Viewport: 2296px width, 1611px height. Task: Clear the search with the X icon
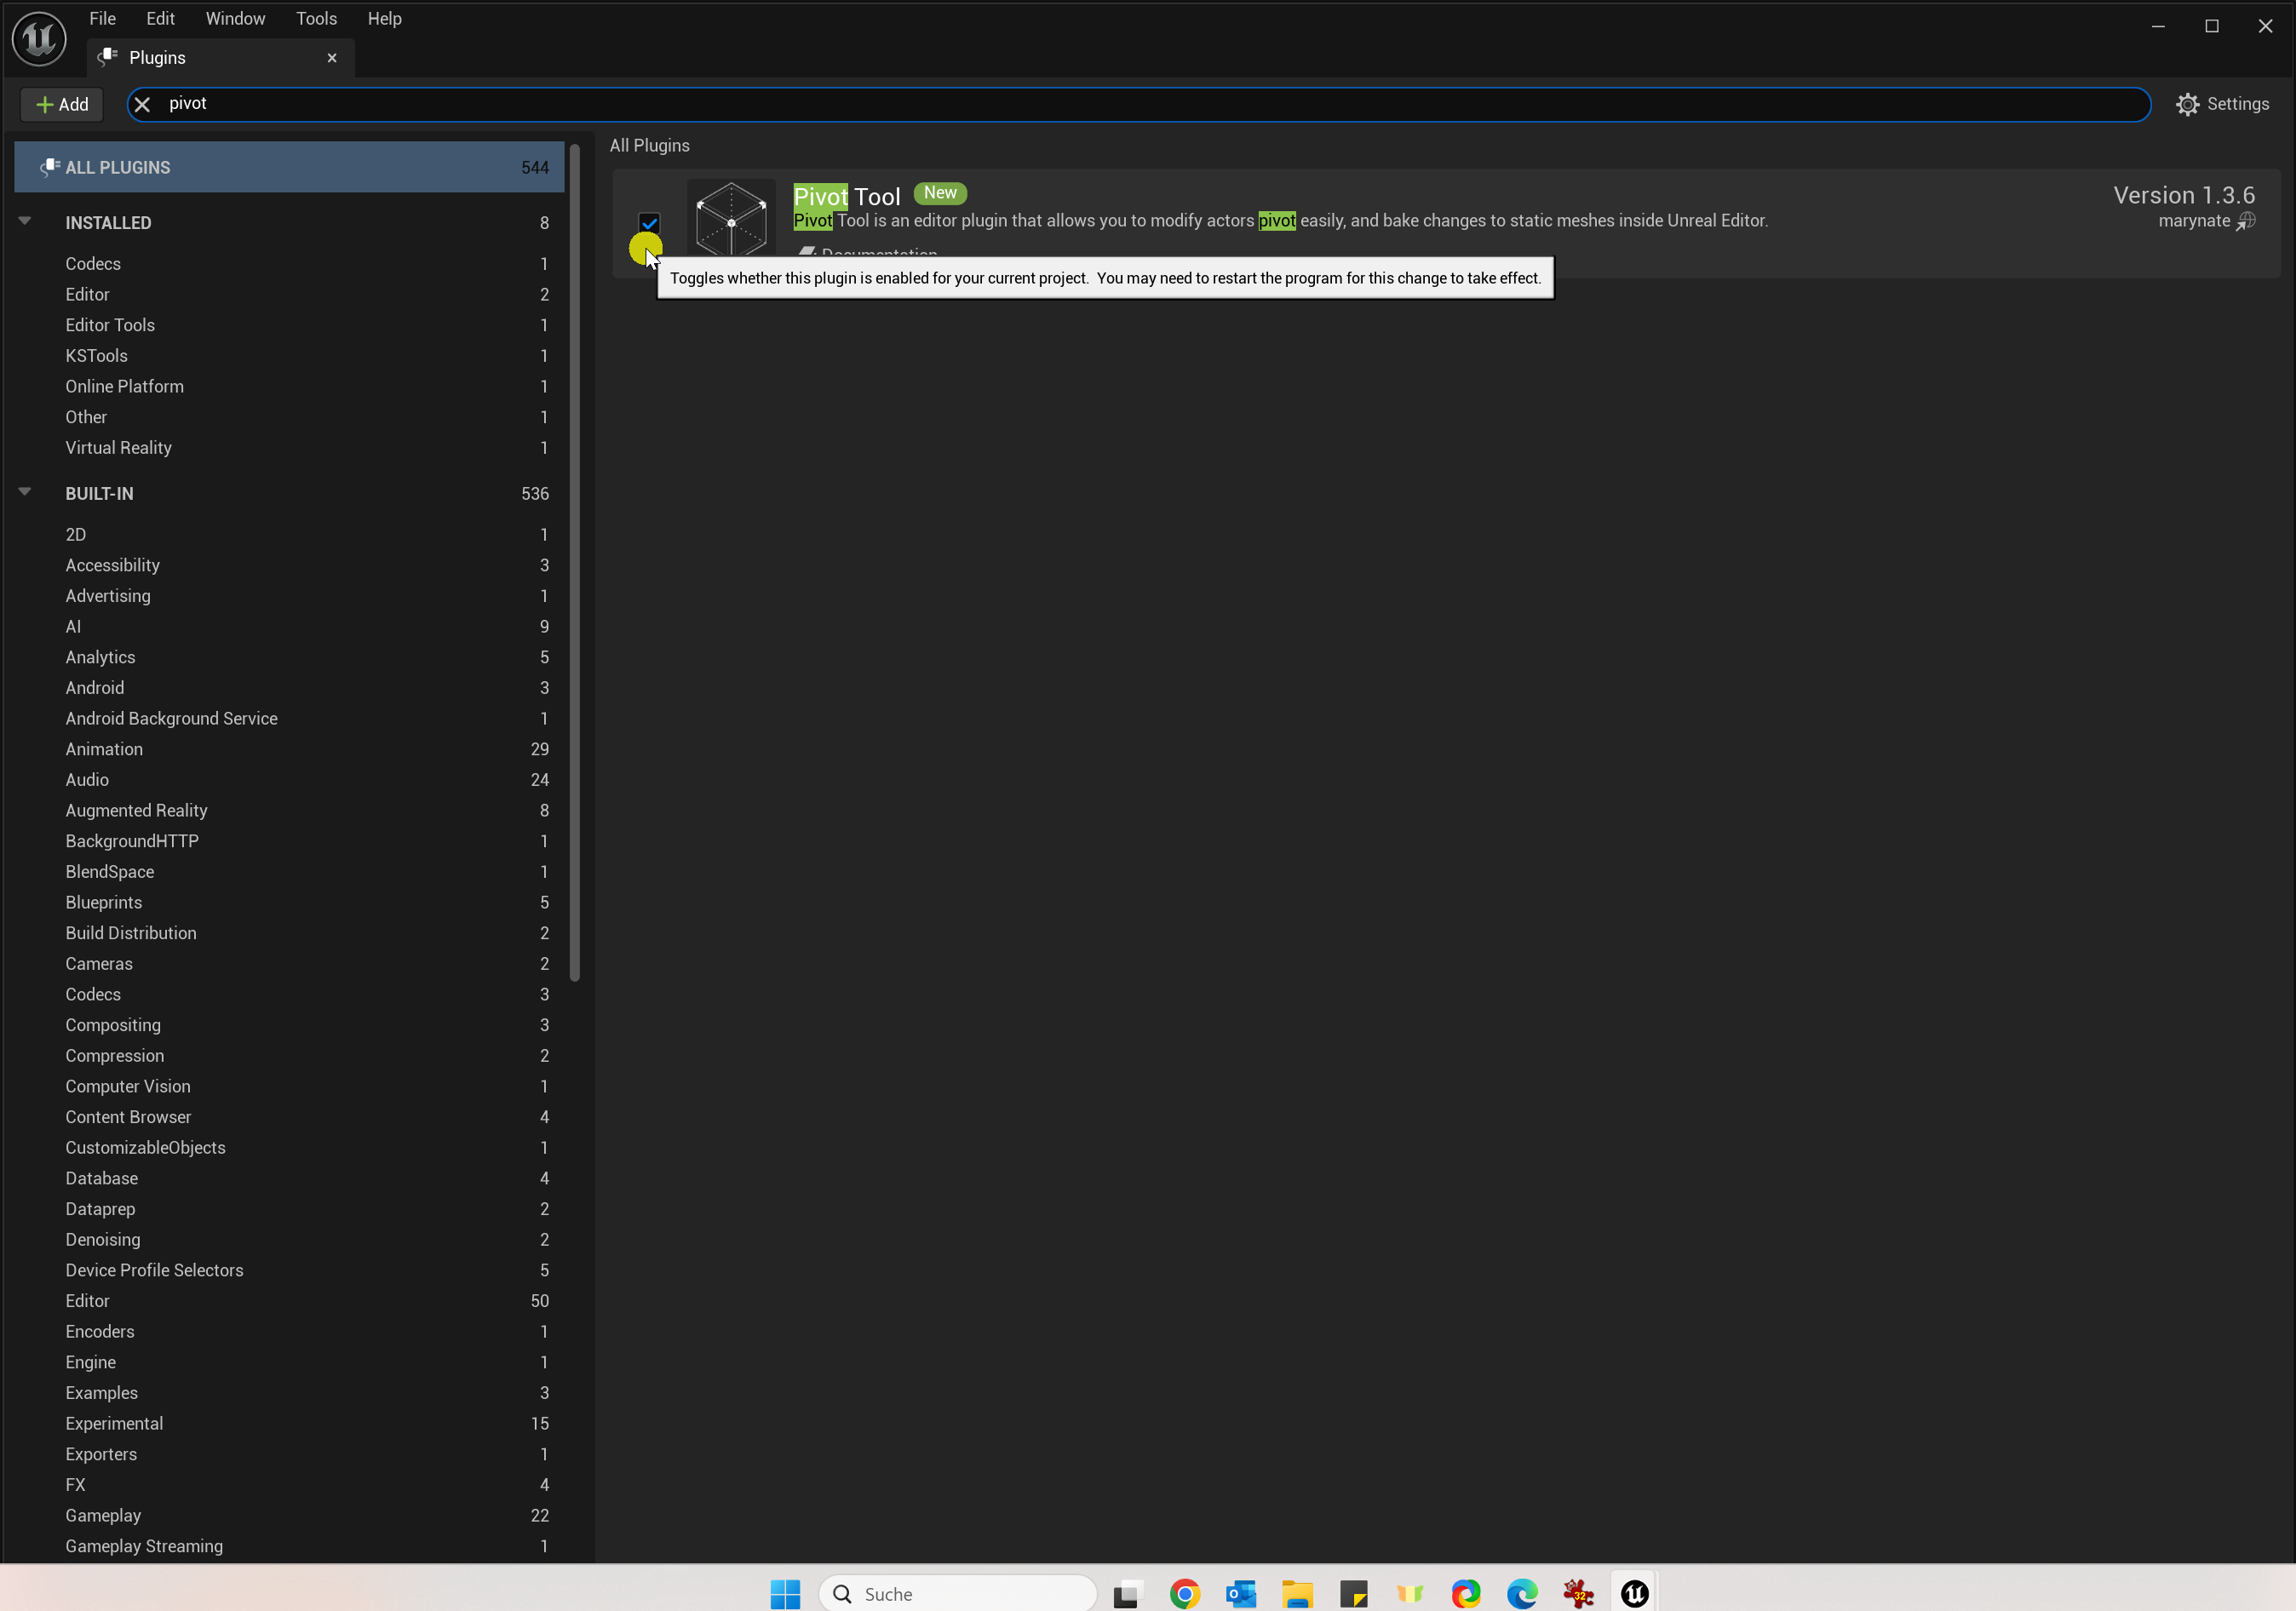[x=142, y=104]
